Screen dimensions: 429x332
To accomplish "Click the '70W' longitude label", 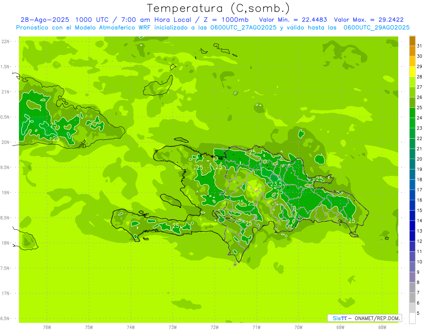I will click(299, 327).
